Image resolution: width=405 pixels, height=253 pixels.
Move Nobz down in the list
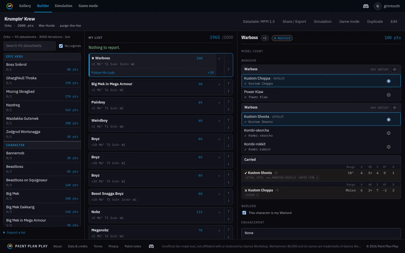pos(228,219)
